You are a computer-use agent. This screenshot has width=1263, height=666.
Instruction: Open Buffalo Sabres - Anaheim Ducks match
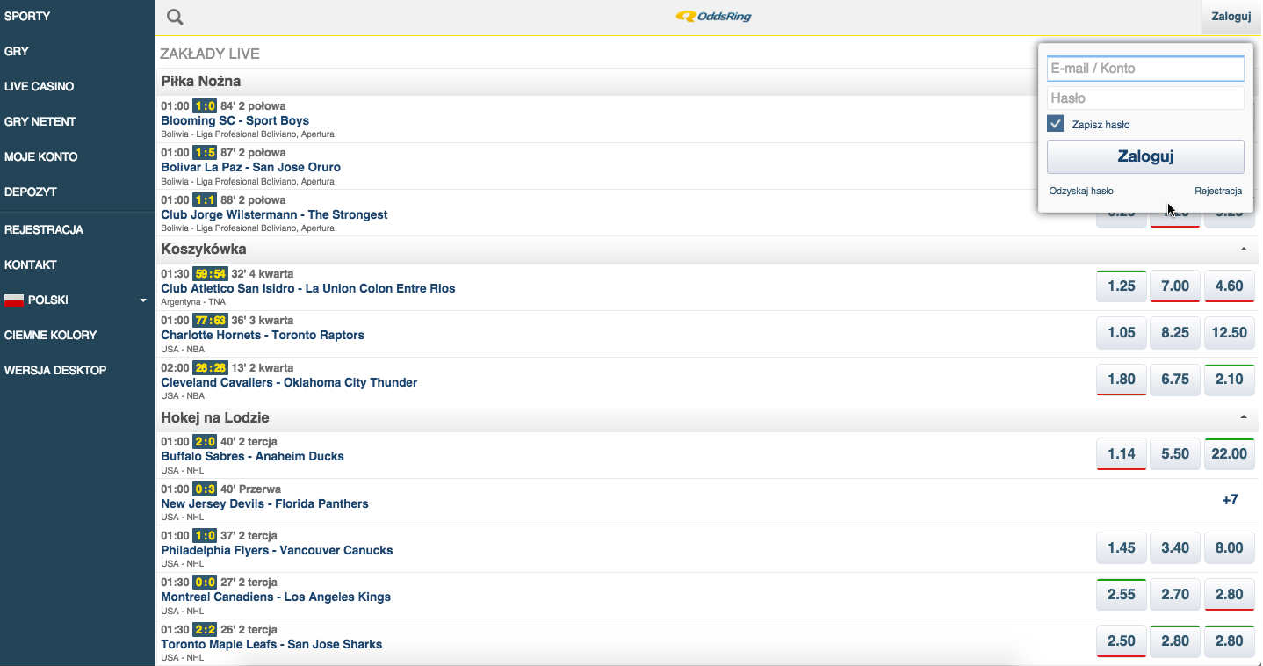coord(252,456)
